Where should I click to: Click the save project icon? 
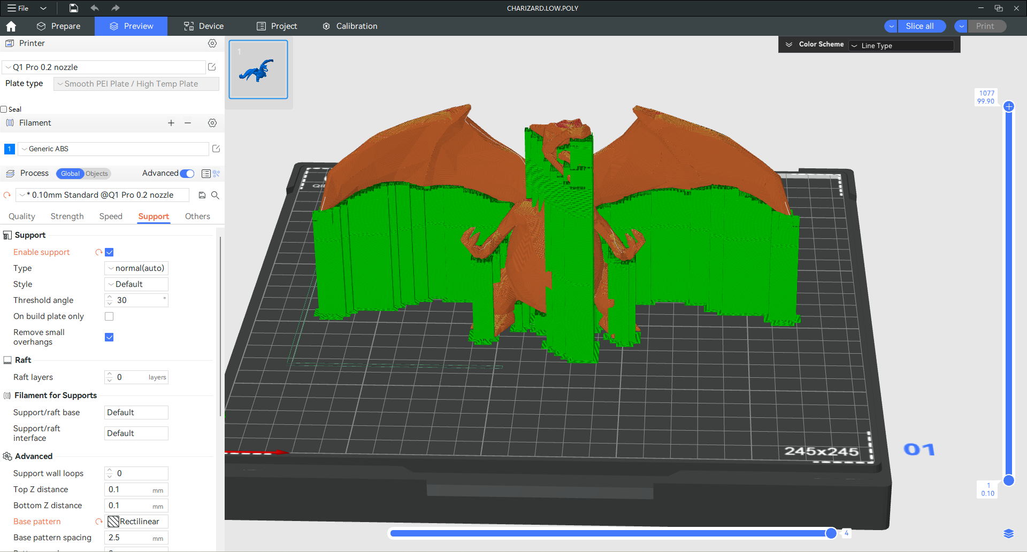(x=74, y=8)
